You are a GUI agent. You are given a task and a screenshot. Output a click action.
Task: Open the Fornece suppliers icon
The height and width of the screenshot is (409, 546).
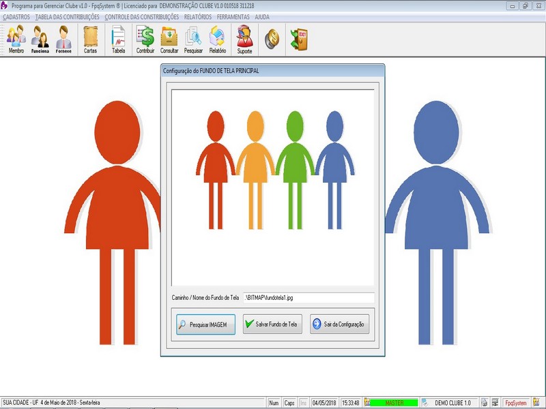coord(63,40)
